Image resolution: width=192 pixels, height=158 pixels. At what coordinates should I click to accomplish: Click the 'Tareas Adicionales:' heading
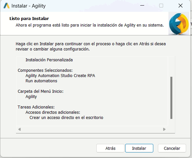[36, 107]
